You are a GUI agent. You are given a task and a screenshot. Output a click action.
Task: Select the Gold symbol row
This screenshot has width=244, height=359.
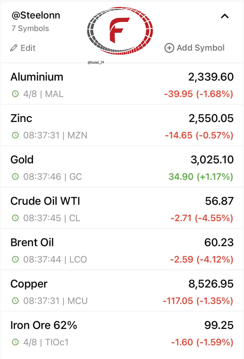(122, 166)
